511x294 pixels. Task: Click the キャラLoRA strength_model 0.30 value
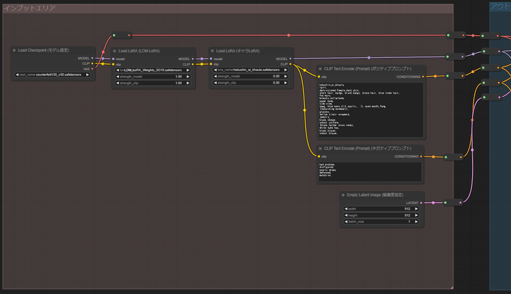click(x=277, y=76)
